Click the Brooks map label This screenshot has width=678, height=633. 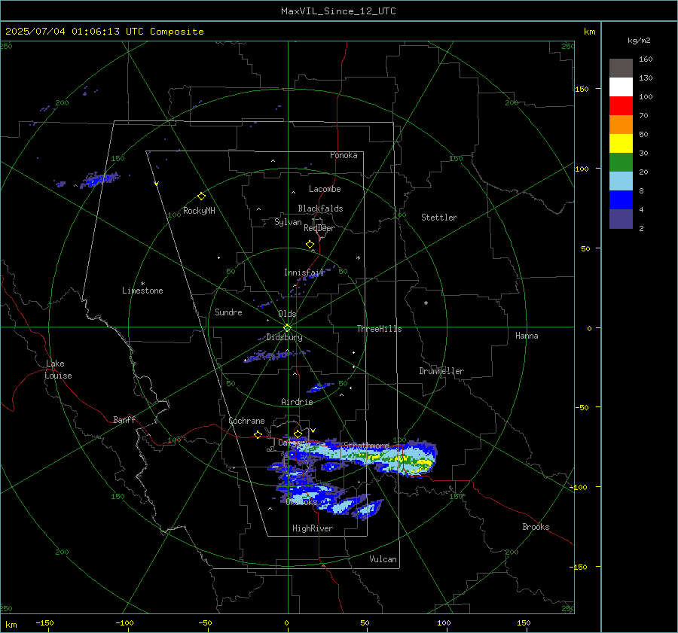(x=536, y=527)
